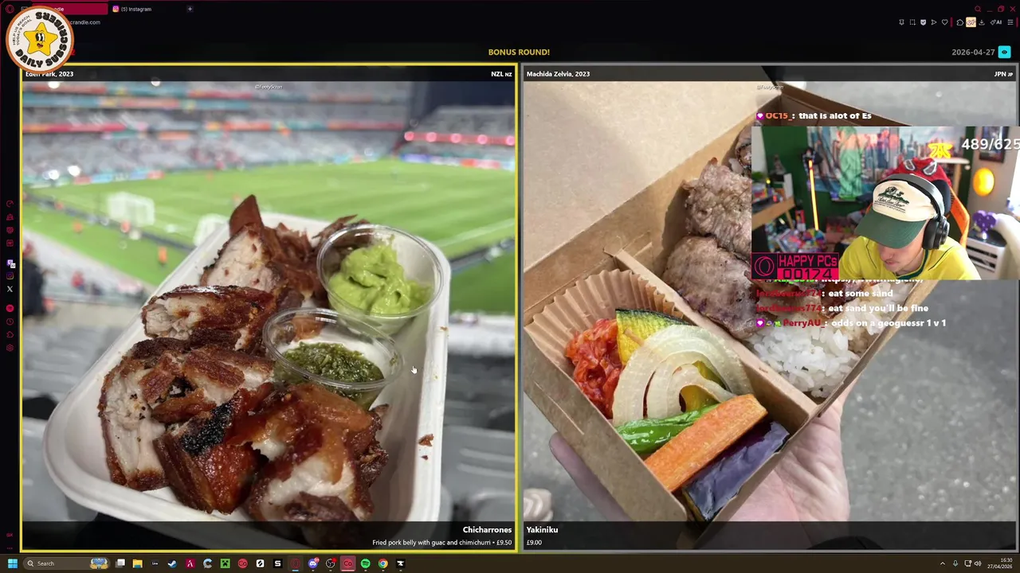Add page to bookmarks with heart icon

[x=945, y=22]
